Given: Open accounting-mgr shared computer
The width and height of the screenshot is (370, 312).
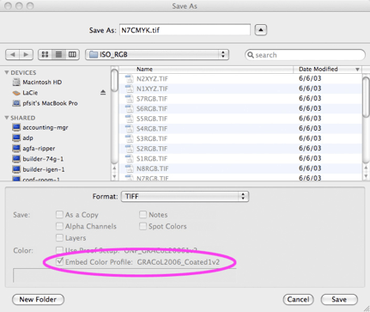Looking at the screenshot, I should click(x=40, y=127).
